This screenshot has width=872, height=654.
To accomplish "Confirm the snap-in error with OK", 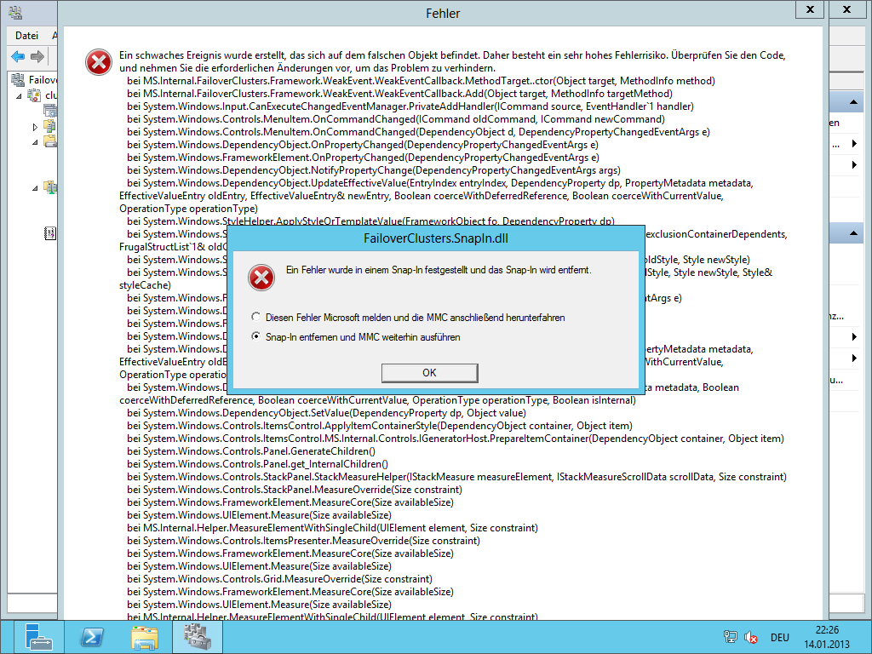I will coord(429,373).
